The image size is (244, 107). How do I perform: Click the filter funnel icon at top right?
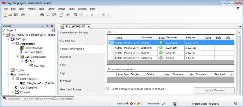[x=238, y=9]
